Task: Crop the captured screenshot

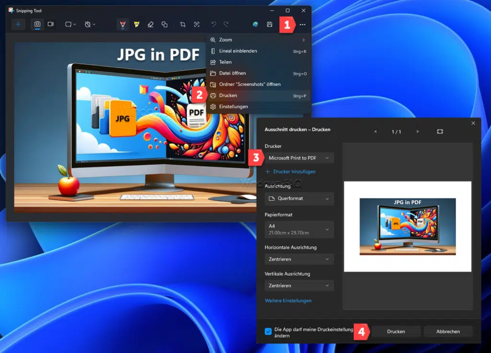Action: (184, 24)
